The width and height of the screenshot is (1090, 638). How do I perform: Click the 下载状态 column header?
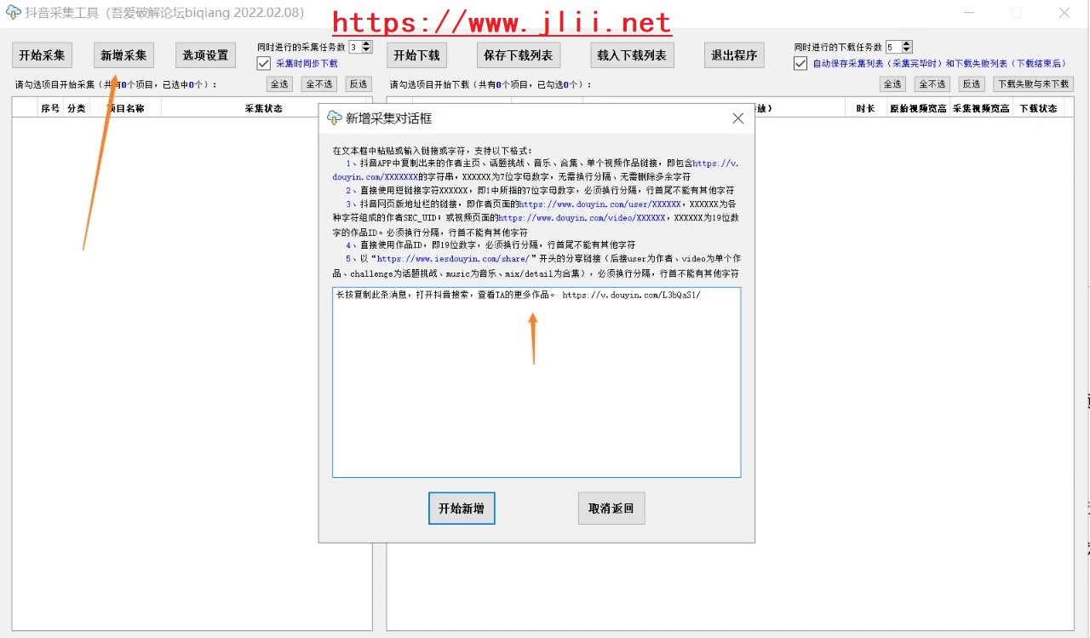tap(1038, 108)
